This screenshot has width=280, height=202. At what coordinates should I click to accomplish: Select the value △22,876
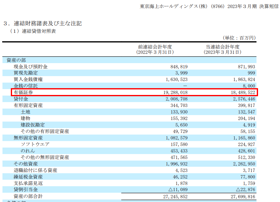(245, 190)
